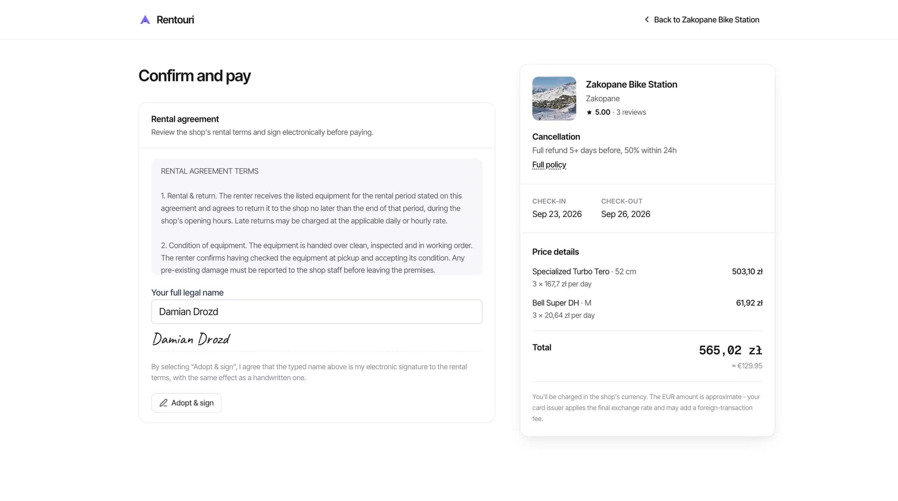Focus the full legal name input field

coord(317,311)
